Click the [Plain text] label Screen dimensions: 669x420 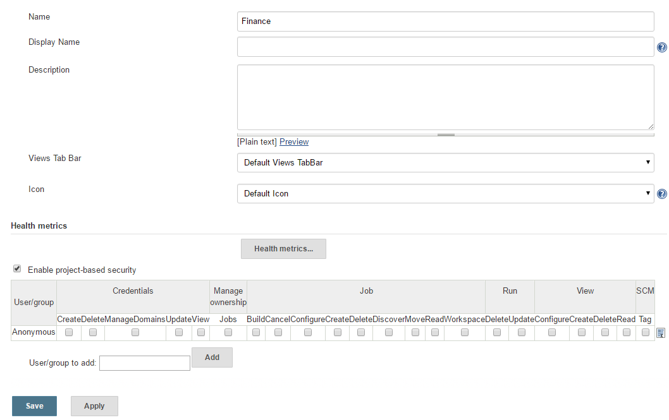(257, 142)
